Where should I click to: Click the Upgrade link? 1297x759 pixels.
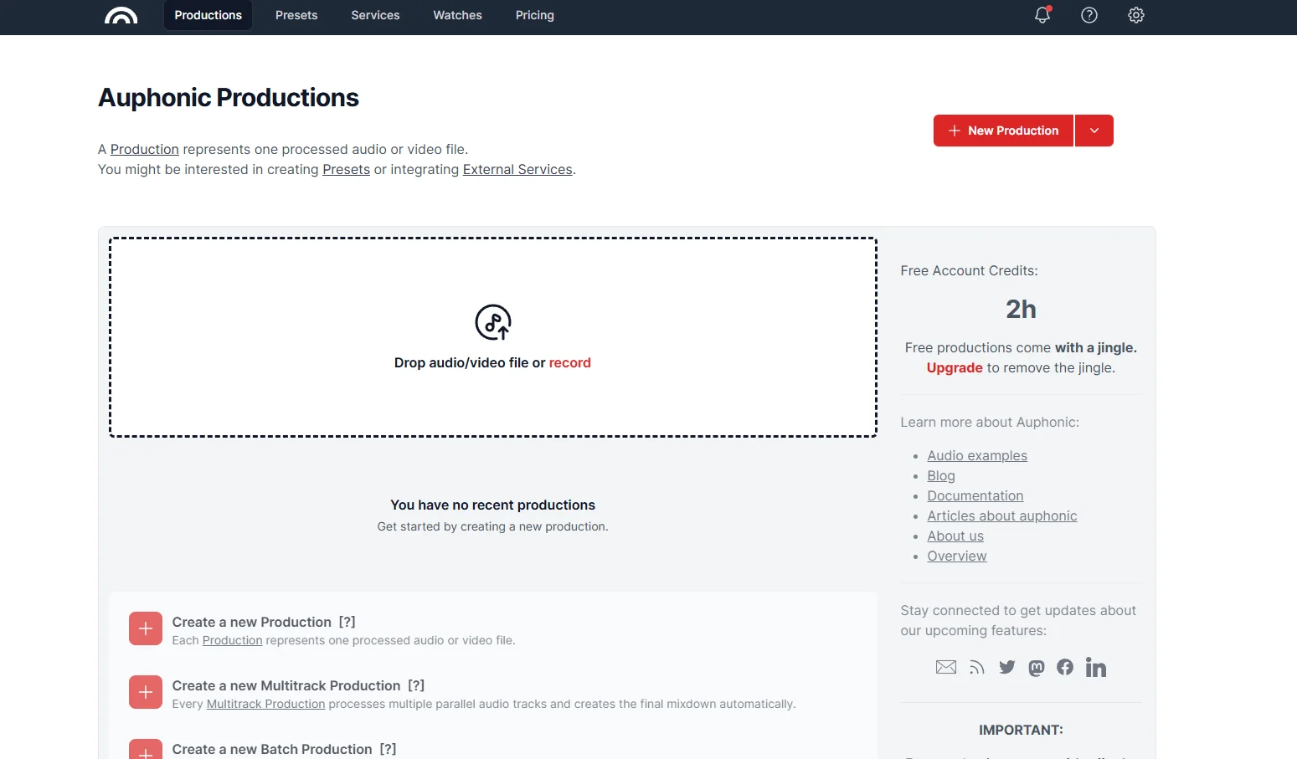(x=955, y=367)
